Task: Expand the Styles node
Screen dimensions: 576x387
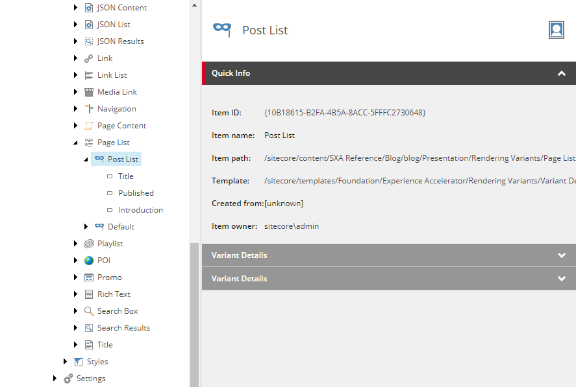Action: [x=65, y=361]
